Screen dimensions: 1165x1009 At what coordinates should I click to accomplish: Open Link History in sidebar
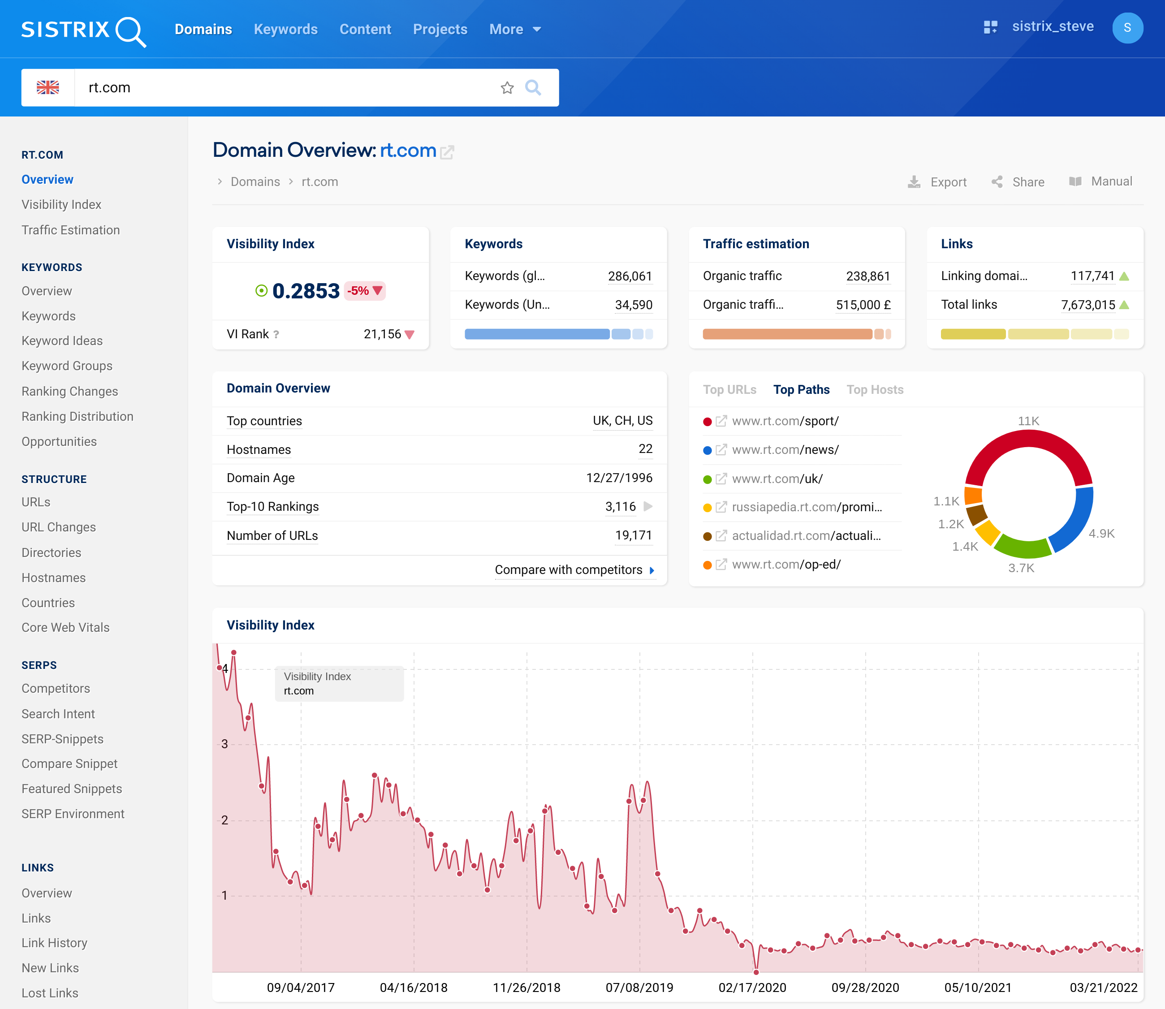click(54, 943)
